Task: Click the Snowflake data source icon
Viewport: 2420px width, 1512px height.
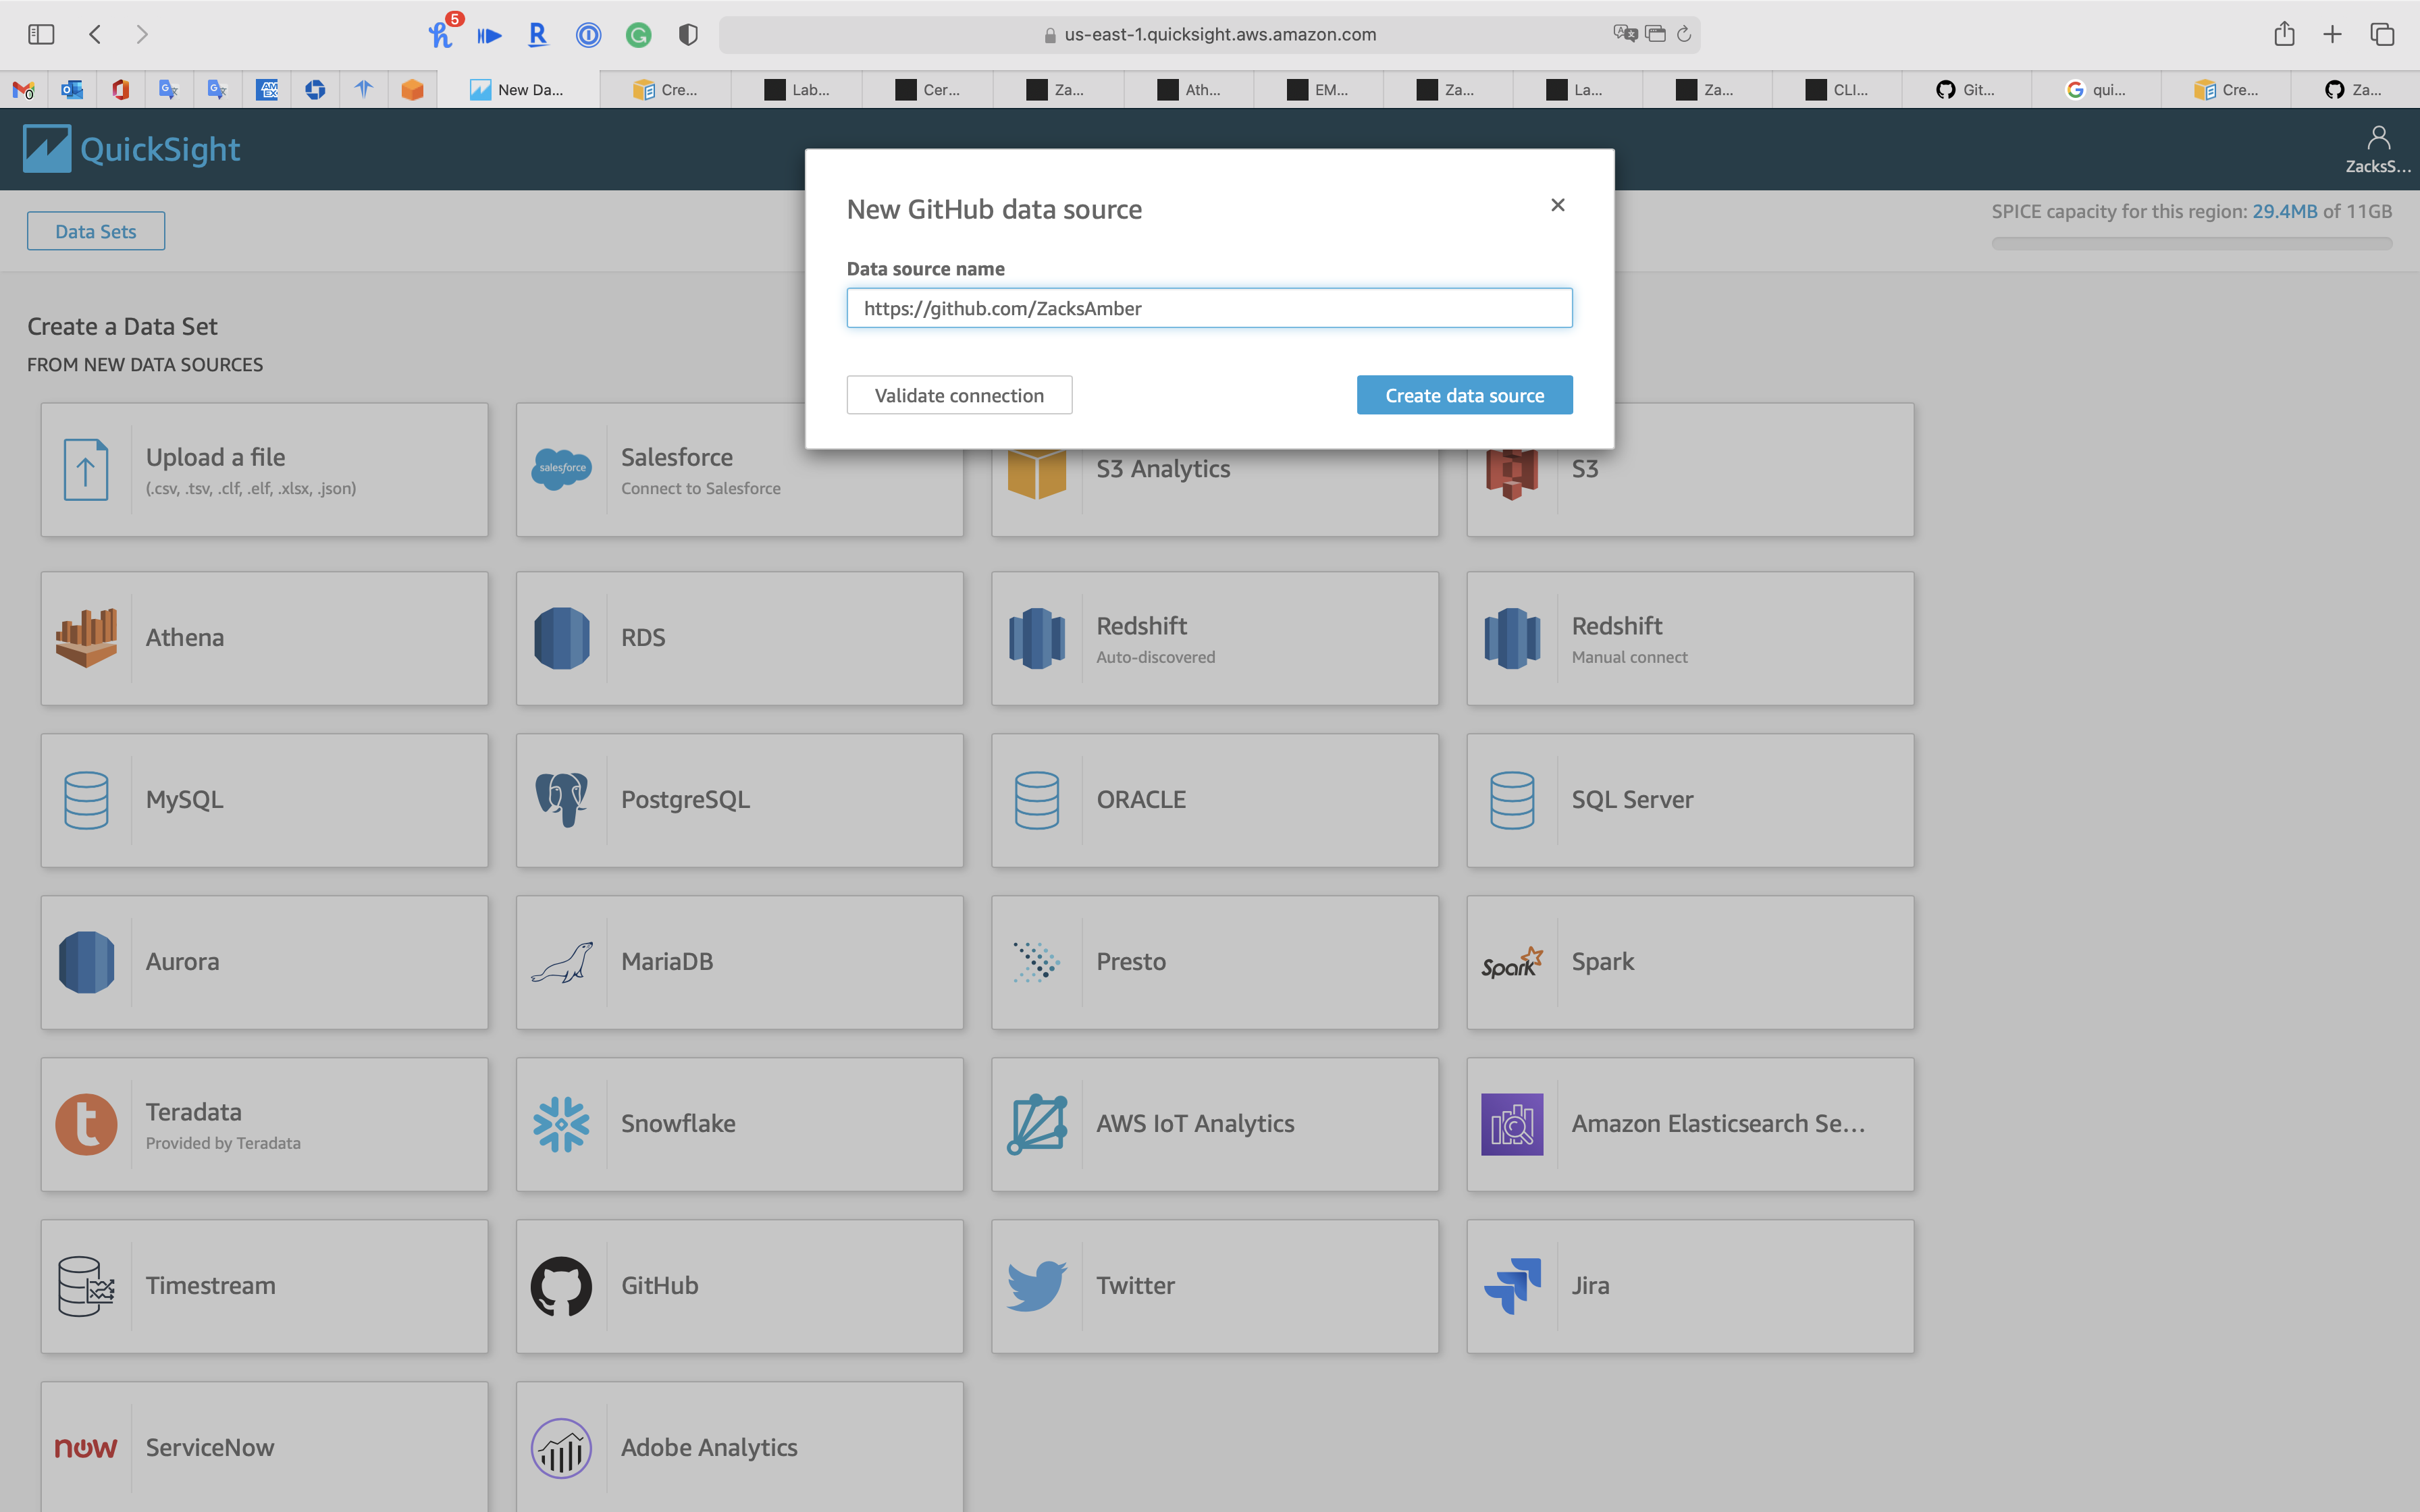Action: pos(561,1124)
